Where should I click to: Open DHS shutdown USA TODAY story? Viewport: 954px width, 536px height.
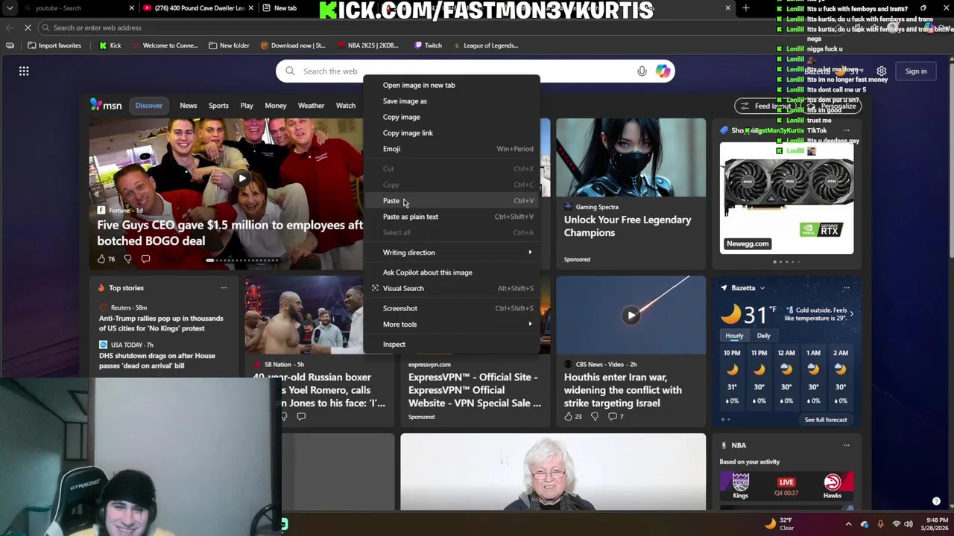click(x=157, y=360)
